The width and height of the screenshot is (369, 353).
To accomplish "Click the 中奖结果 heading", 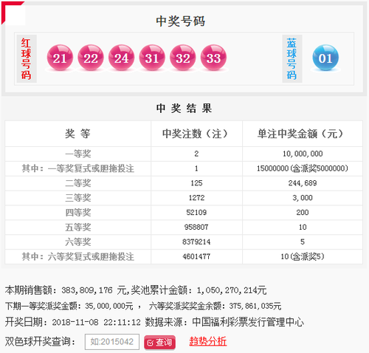I will coord(184,109).
